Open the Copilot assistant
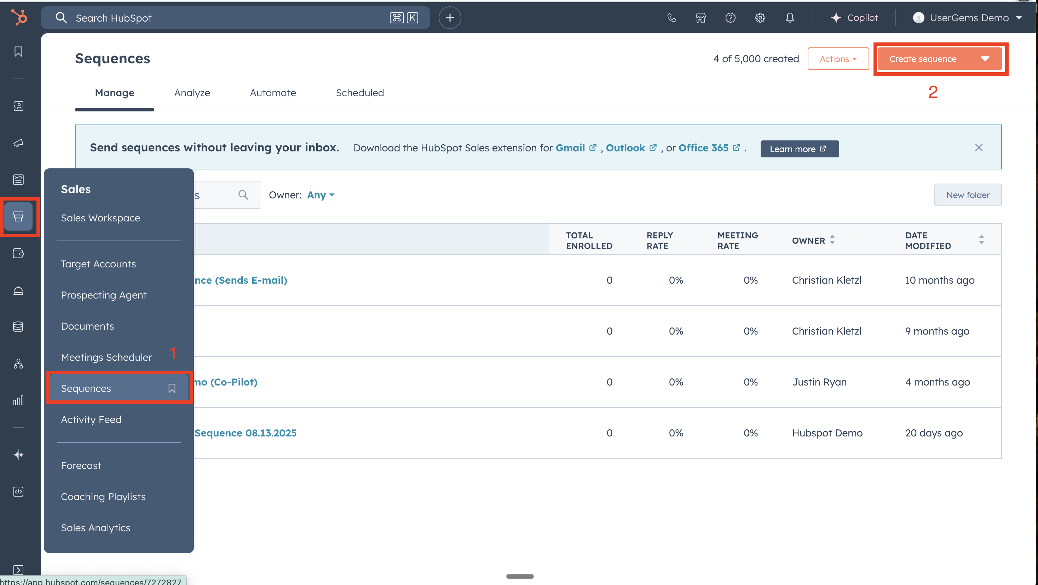Viewport: 1038px width, 585px height. coord(854,18)
